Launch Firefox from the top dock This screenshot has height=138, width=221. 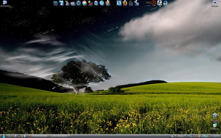125,3
